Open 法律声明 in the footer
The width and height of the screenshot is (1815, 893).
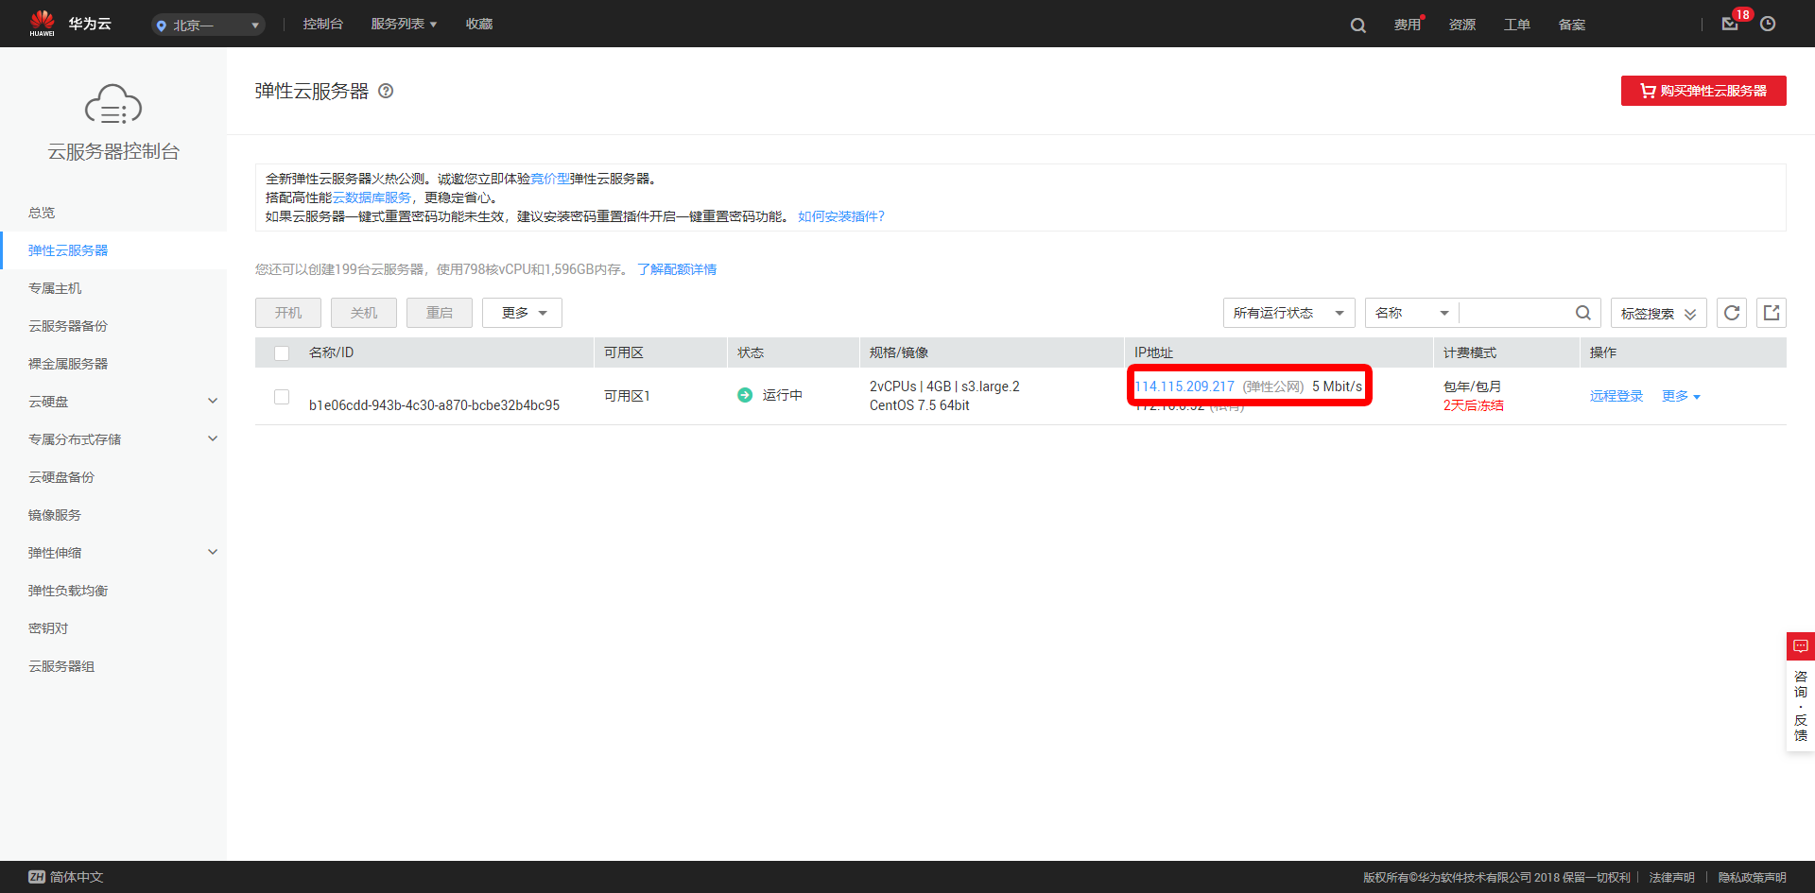tap(1672, 877)
